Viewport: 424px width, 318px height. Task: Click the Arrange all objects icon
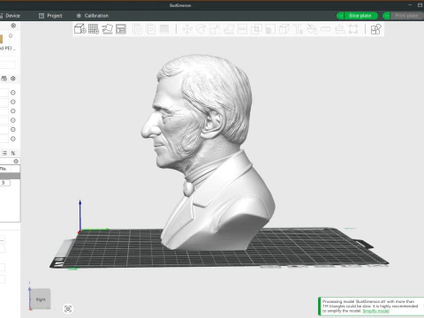(121, 29)
